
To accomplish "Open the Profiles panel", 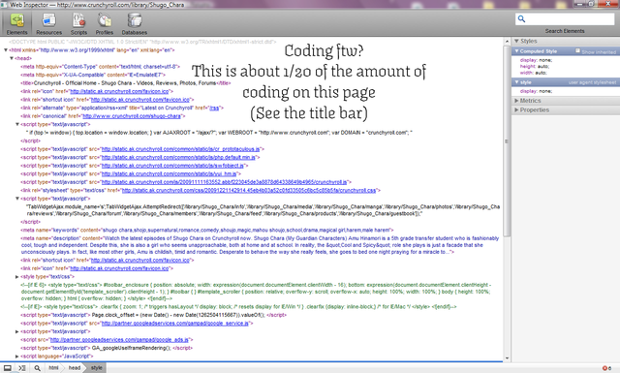I will point(105,23).
